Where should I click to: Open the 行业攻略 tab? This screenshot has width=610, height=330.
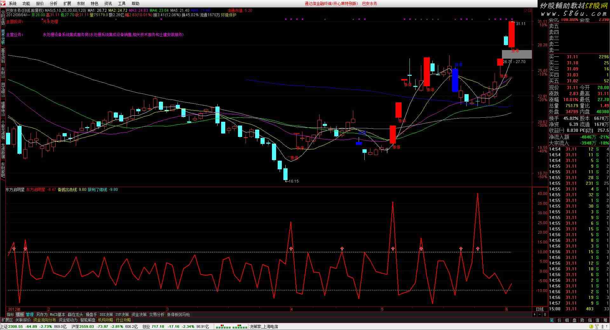pyautogui.click(x=123, y=320)
